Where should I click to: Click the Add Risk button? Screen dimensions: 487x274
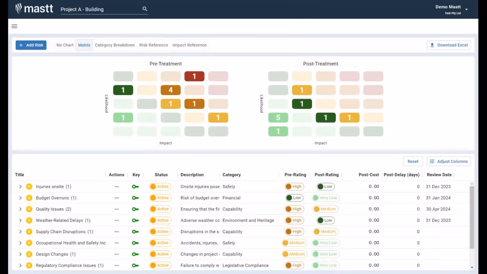[31, 45]
